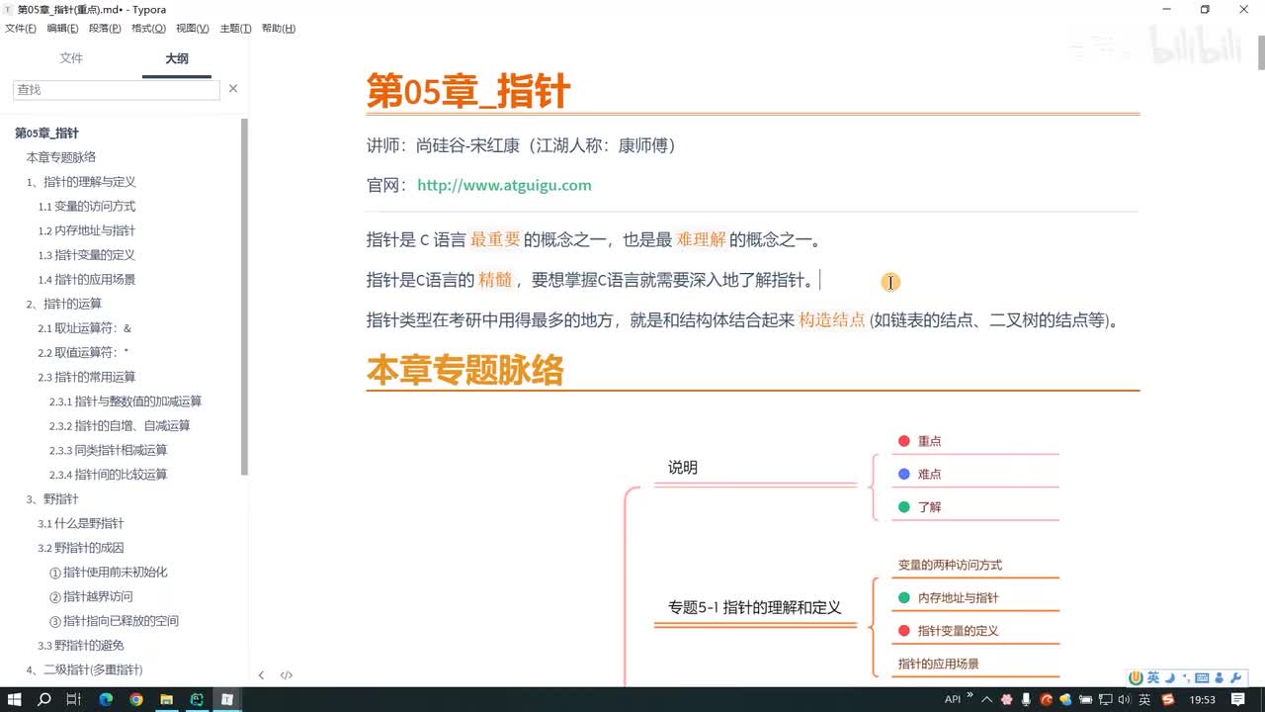Switch to the 文件 sidebar tab
The height and width of the screenshot is (712, 1265).
click(71, 58)
